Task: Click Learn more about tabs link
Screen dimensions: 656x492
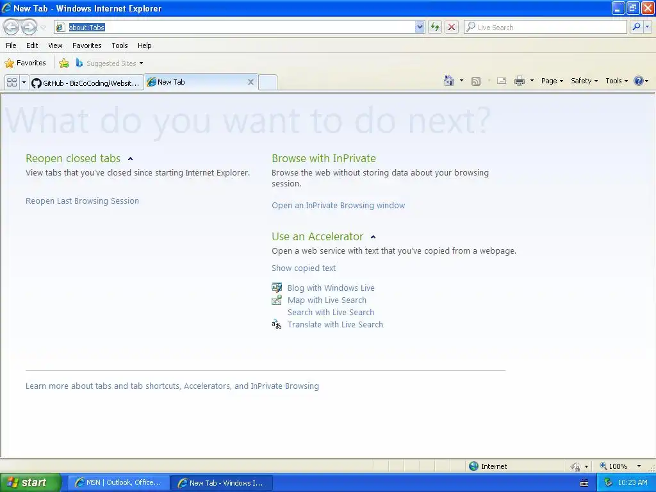Action: click(172, 386)
